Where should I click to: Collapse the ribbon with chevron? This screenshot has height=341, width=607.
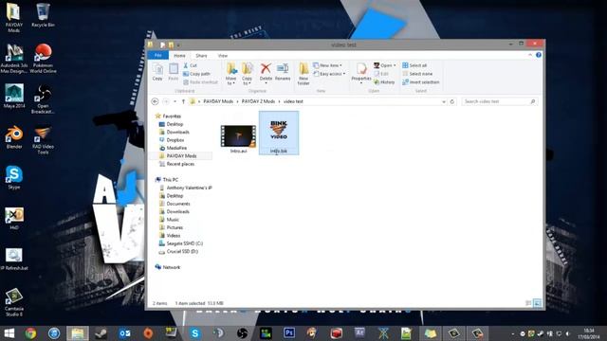[530, 55]
